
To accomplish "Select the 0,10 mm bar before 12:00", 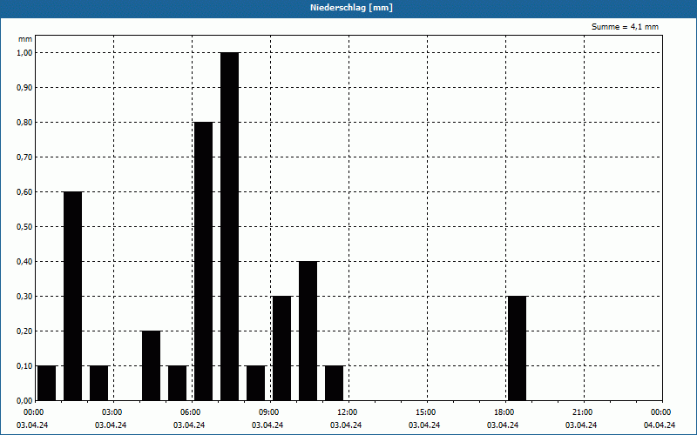I will click(x=335, y=383).
